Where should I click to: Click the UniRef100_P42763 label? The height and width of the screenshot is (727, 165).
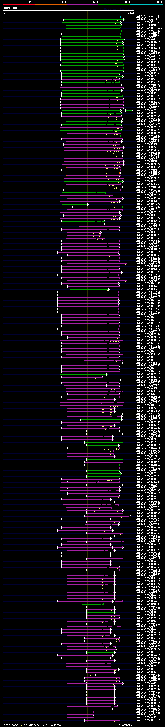tap(148, 82)
